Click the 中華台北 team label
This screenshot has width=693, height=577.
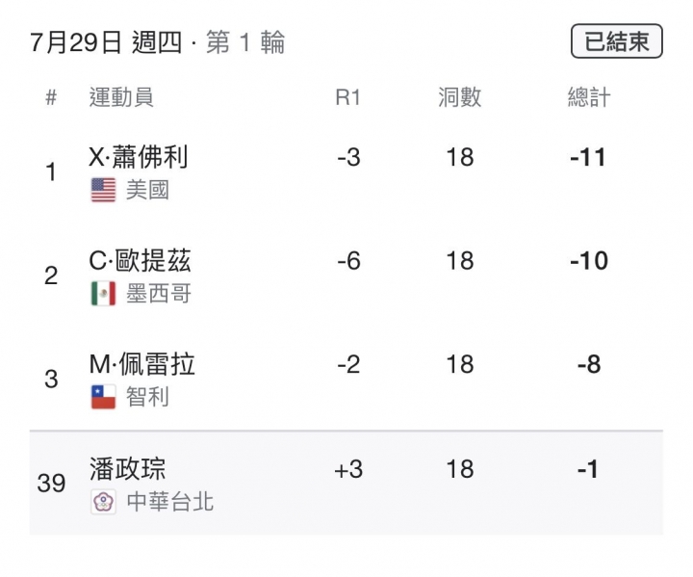tap(170, 501)
